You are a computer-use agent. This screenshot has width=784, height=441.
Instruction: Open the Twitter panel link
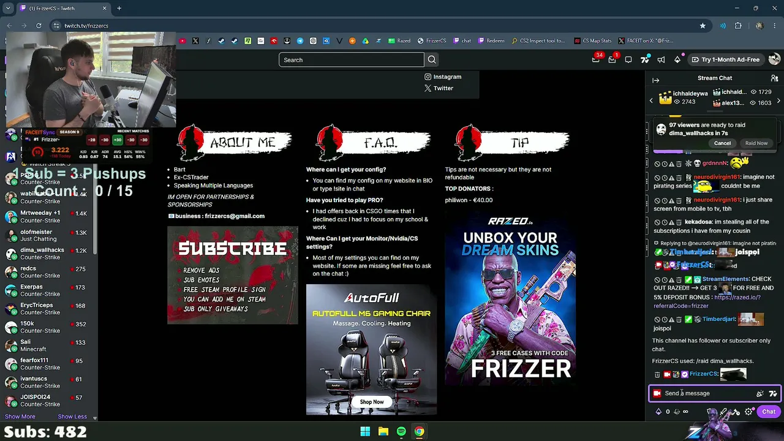click(439, 88)
